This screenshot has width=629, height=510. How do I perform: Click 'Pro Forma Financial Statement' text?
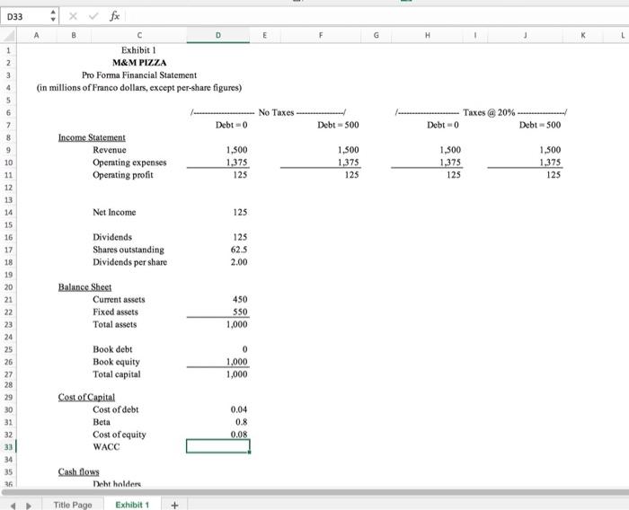[139, 75]
